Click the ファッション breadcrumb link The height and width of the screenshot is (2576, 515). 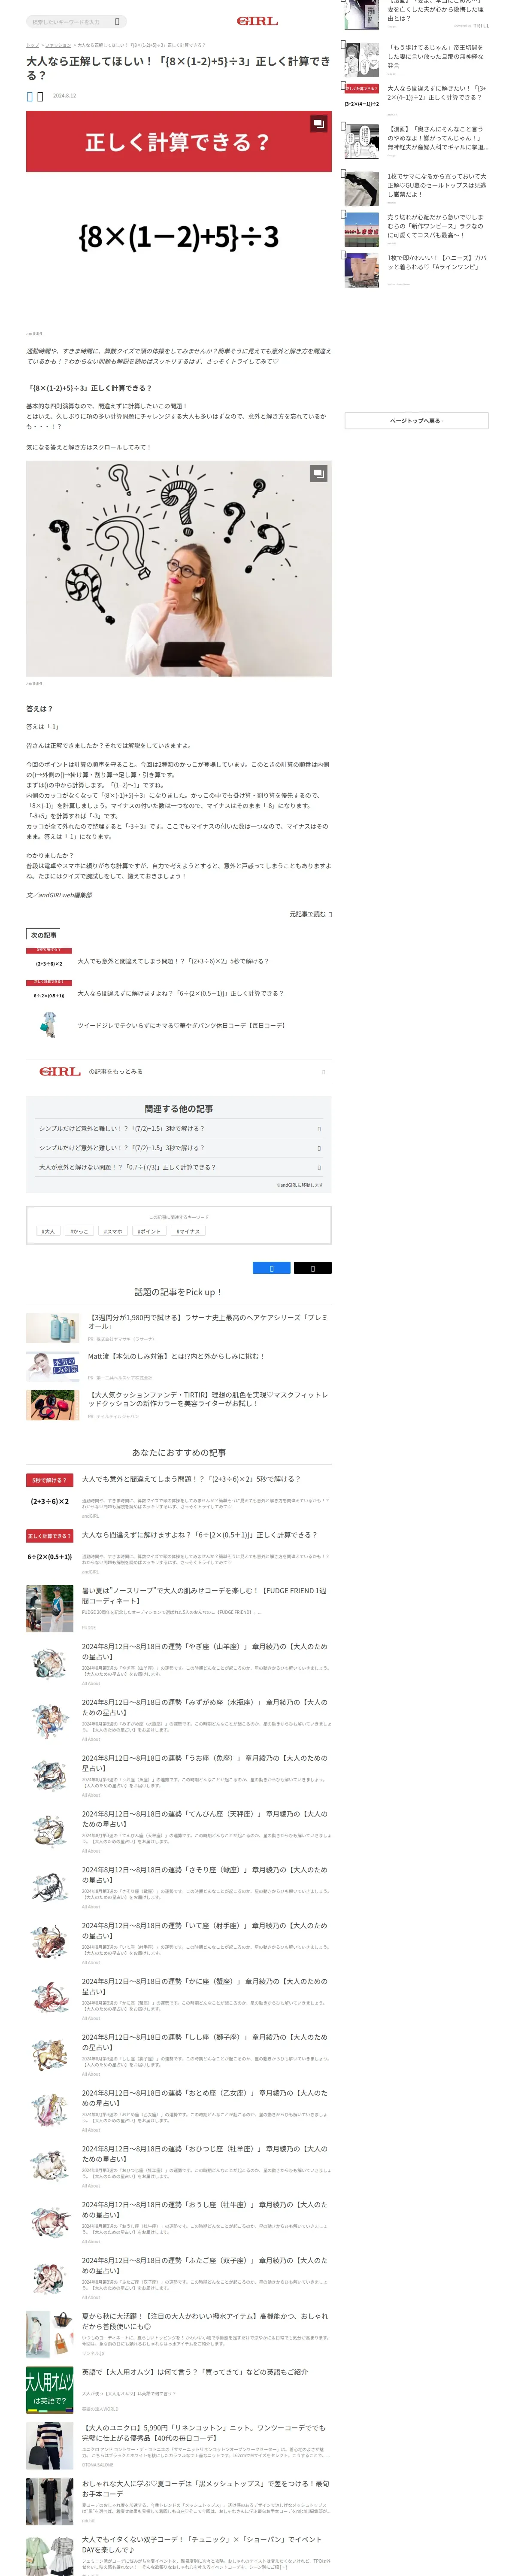pyautogui.click(x=58, y=45)
